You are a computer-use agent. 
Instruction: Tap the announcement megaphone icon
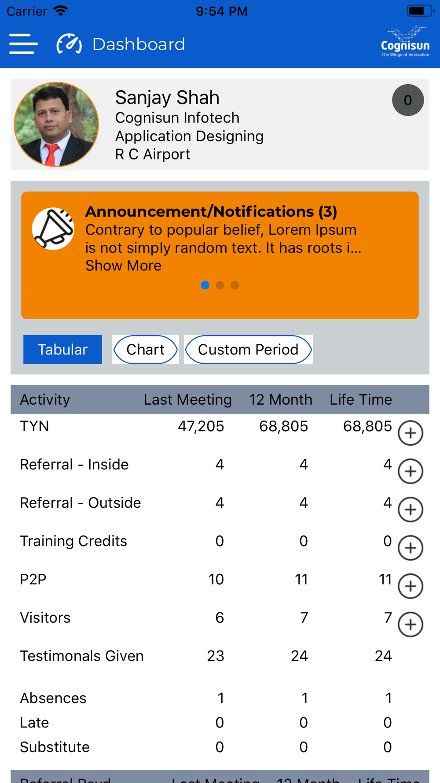pyautogui.click(x=53, y=229)
